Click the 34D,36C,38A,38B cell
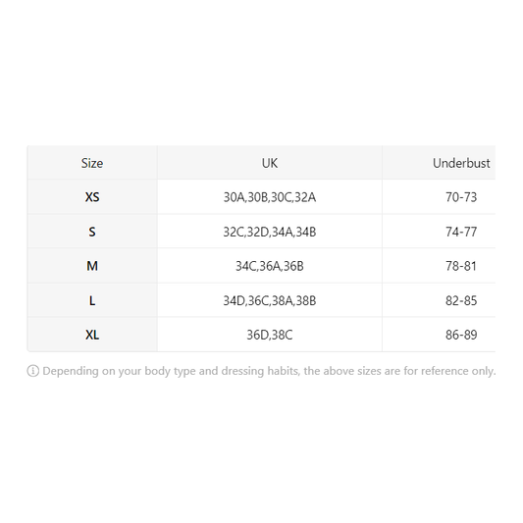 [x=270, y=300]
